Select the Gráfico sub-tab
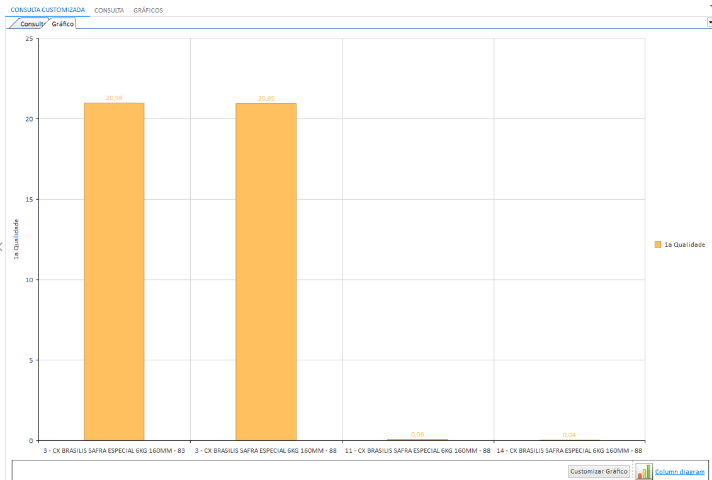 coord(63,24)
